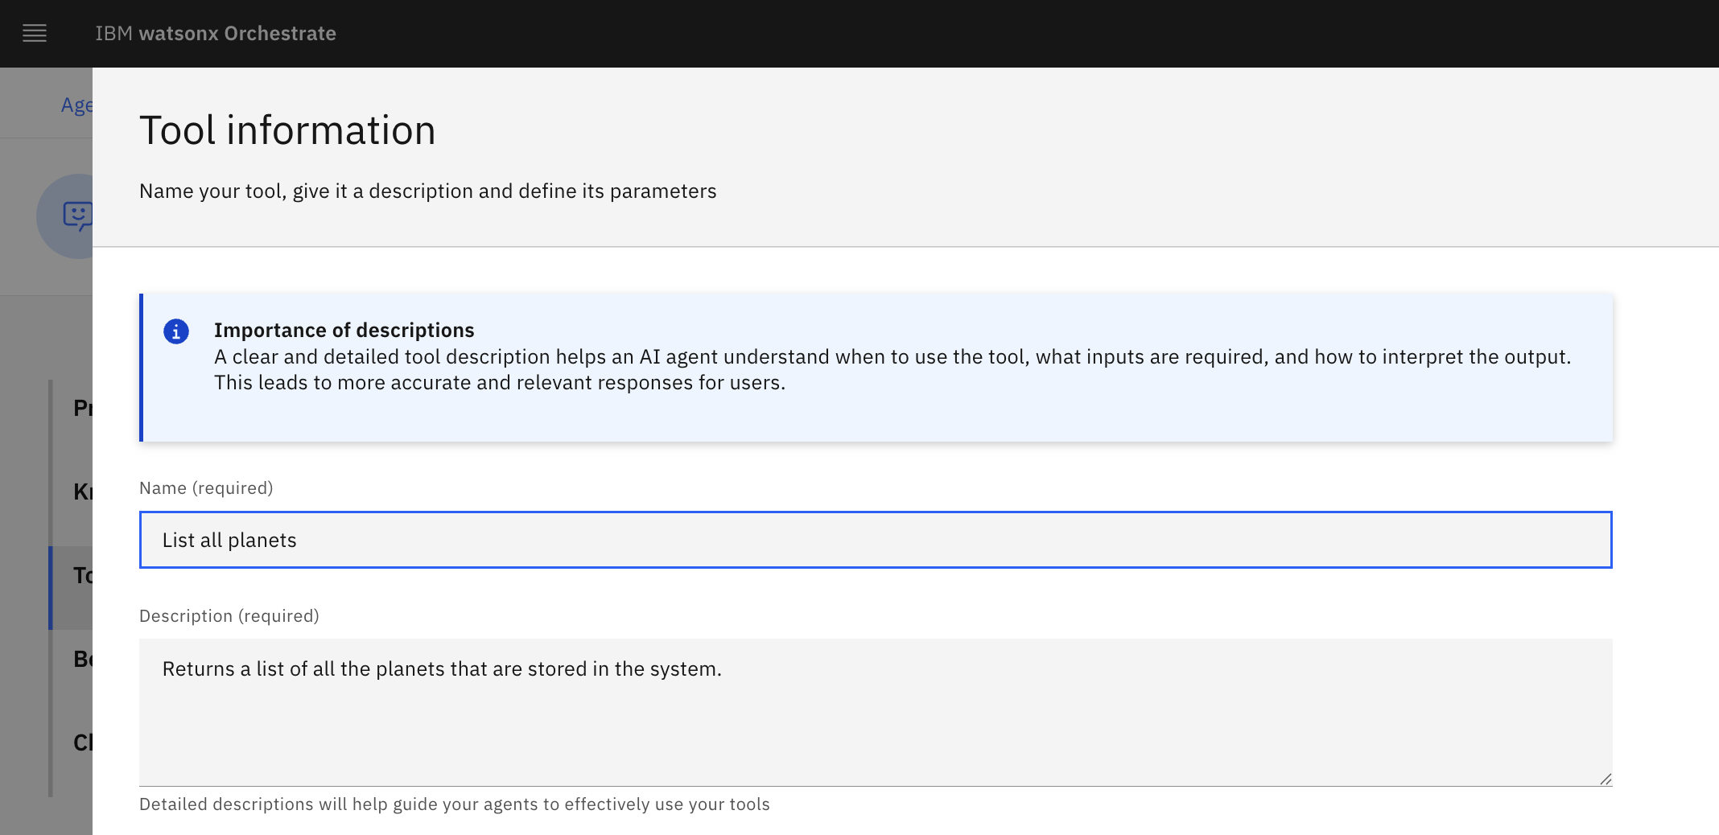Click the Description textarea resize handle
The height and width of the screenshot is (835, 1719).
(1605, 779)
